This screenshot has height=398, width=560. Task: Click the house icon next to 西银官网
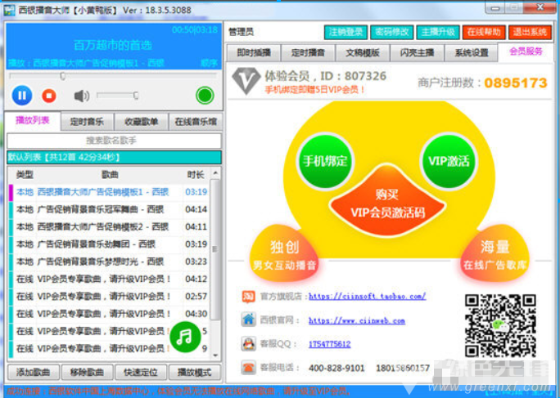coord(248,320)
